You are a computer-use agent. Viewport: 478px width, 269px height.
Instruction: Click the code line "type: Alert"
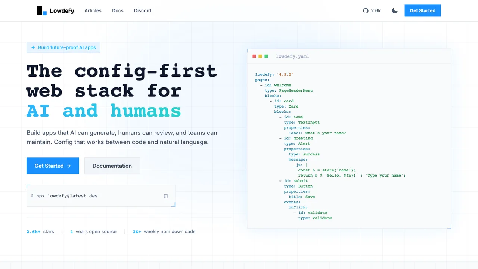coord(297,143)
